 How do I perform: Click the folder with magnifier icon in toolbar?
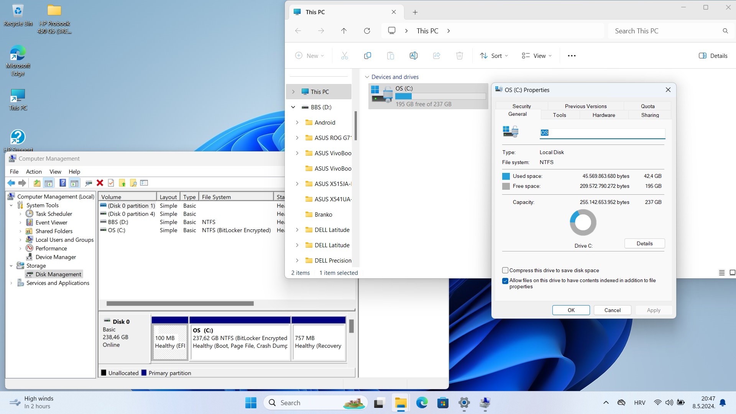[133, 183]
